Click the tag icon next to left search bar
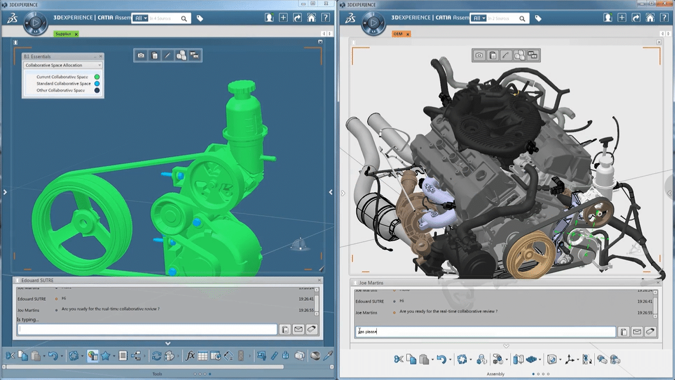The width and height of the screenshot is (675, 380). coord(200,19)
